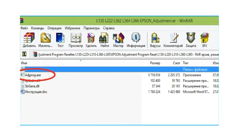This screenshot has height=139, width=244.
Task: Open the Справка menu
Action: click(x=109, y=28)
